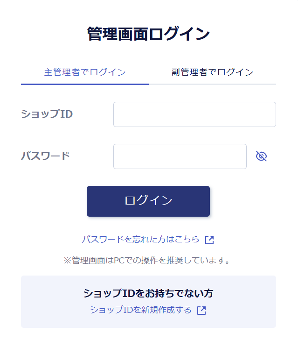Screen dimensions: 298x354
Task: Click blue underline beneath 主管理者でログイン tab
Action: pos(85,84)
